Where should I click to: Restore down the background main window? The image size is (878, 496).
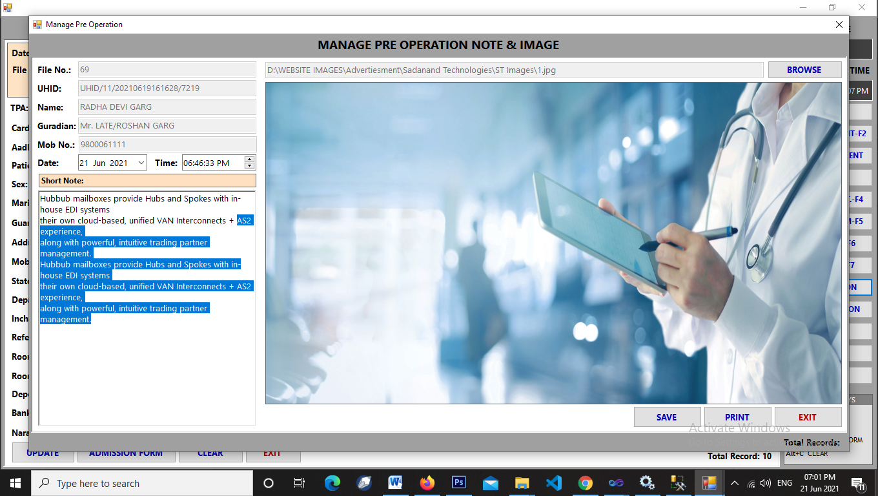click(832, 7)
